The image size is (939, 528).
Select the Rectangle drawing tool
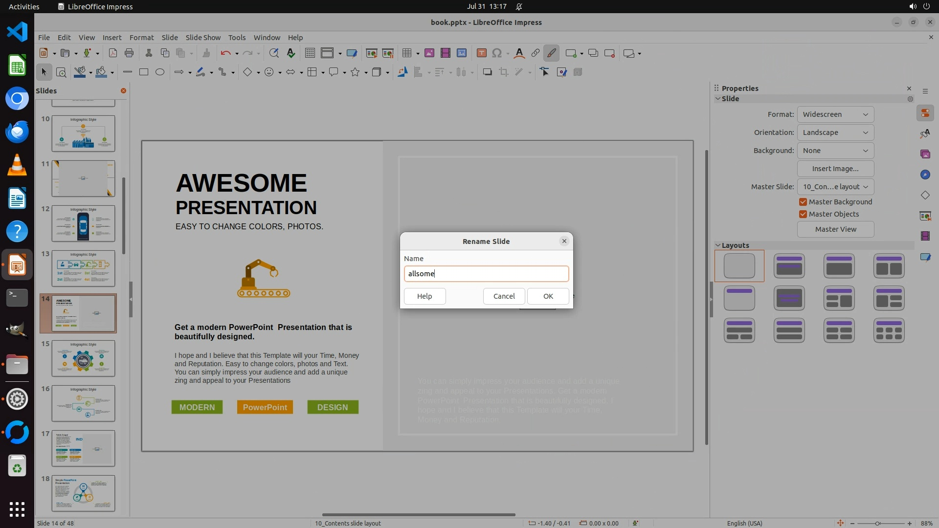(x=144, y=72)
